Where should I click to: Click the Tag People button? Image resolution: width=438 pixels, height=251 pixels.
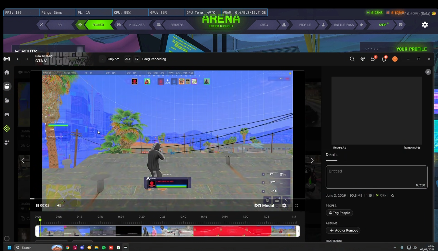pyautogui.click(x=339, y=213)
